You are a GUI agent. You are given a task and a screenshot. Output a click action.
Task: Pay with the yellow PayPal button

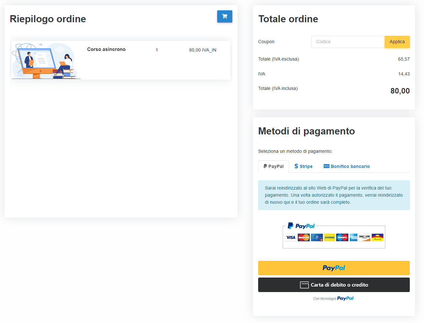click(x=334, y=268)
